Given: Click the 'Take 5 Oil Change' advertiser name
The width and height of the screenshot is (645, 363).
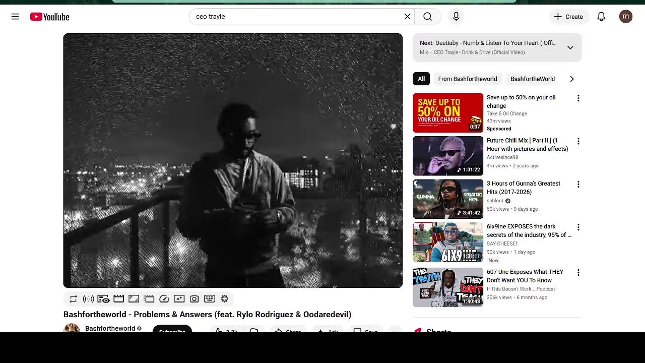Looking at the screenshot, I should pyautogui.click(x=507, y=113).
